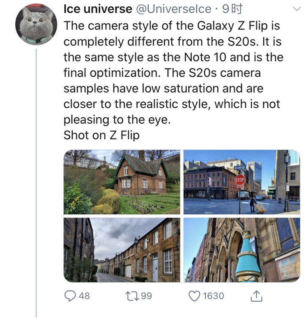Viewport: 308px width, 318px height.
Task: View the turquoise spire church photo
Action: [x=242, y=250]
